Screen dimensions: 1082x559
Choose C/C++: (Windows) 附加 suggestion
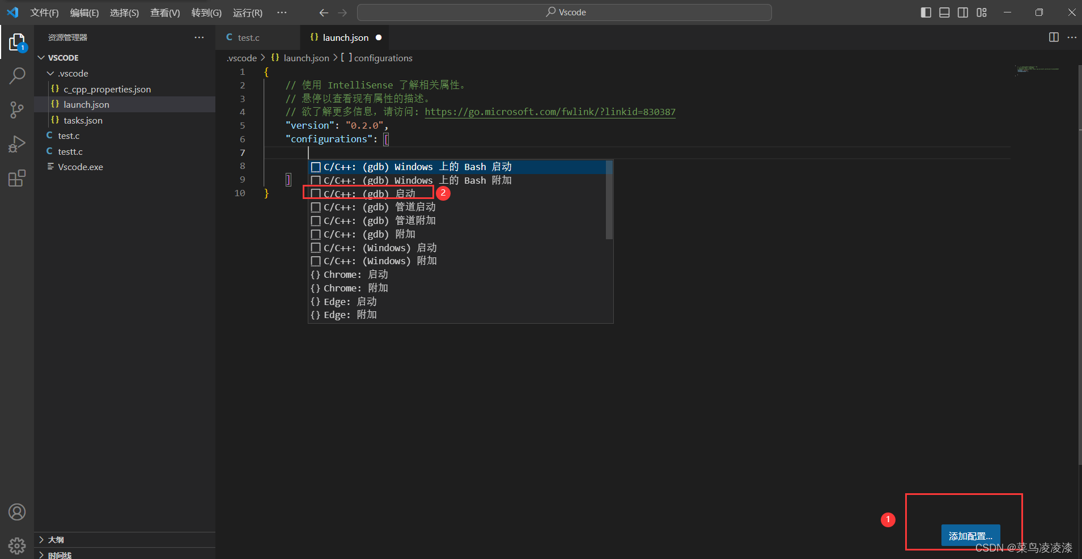click(457, 261)
